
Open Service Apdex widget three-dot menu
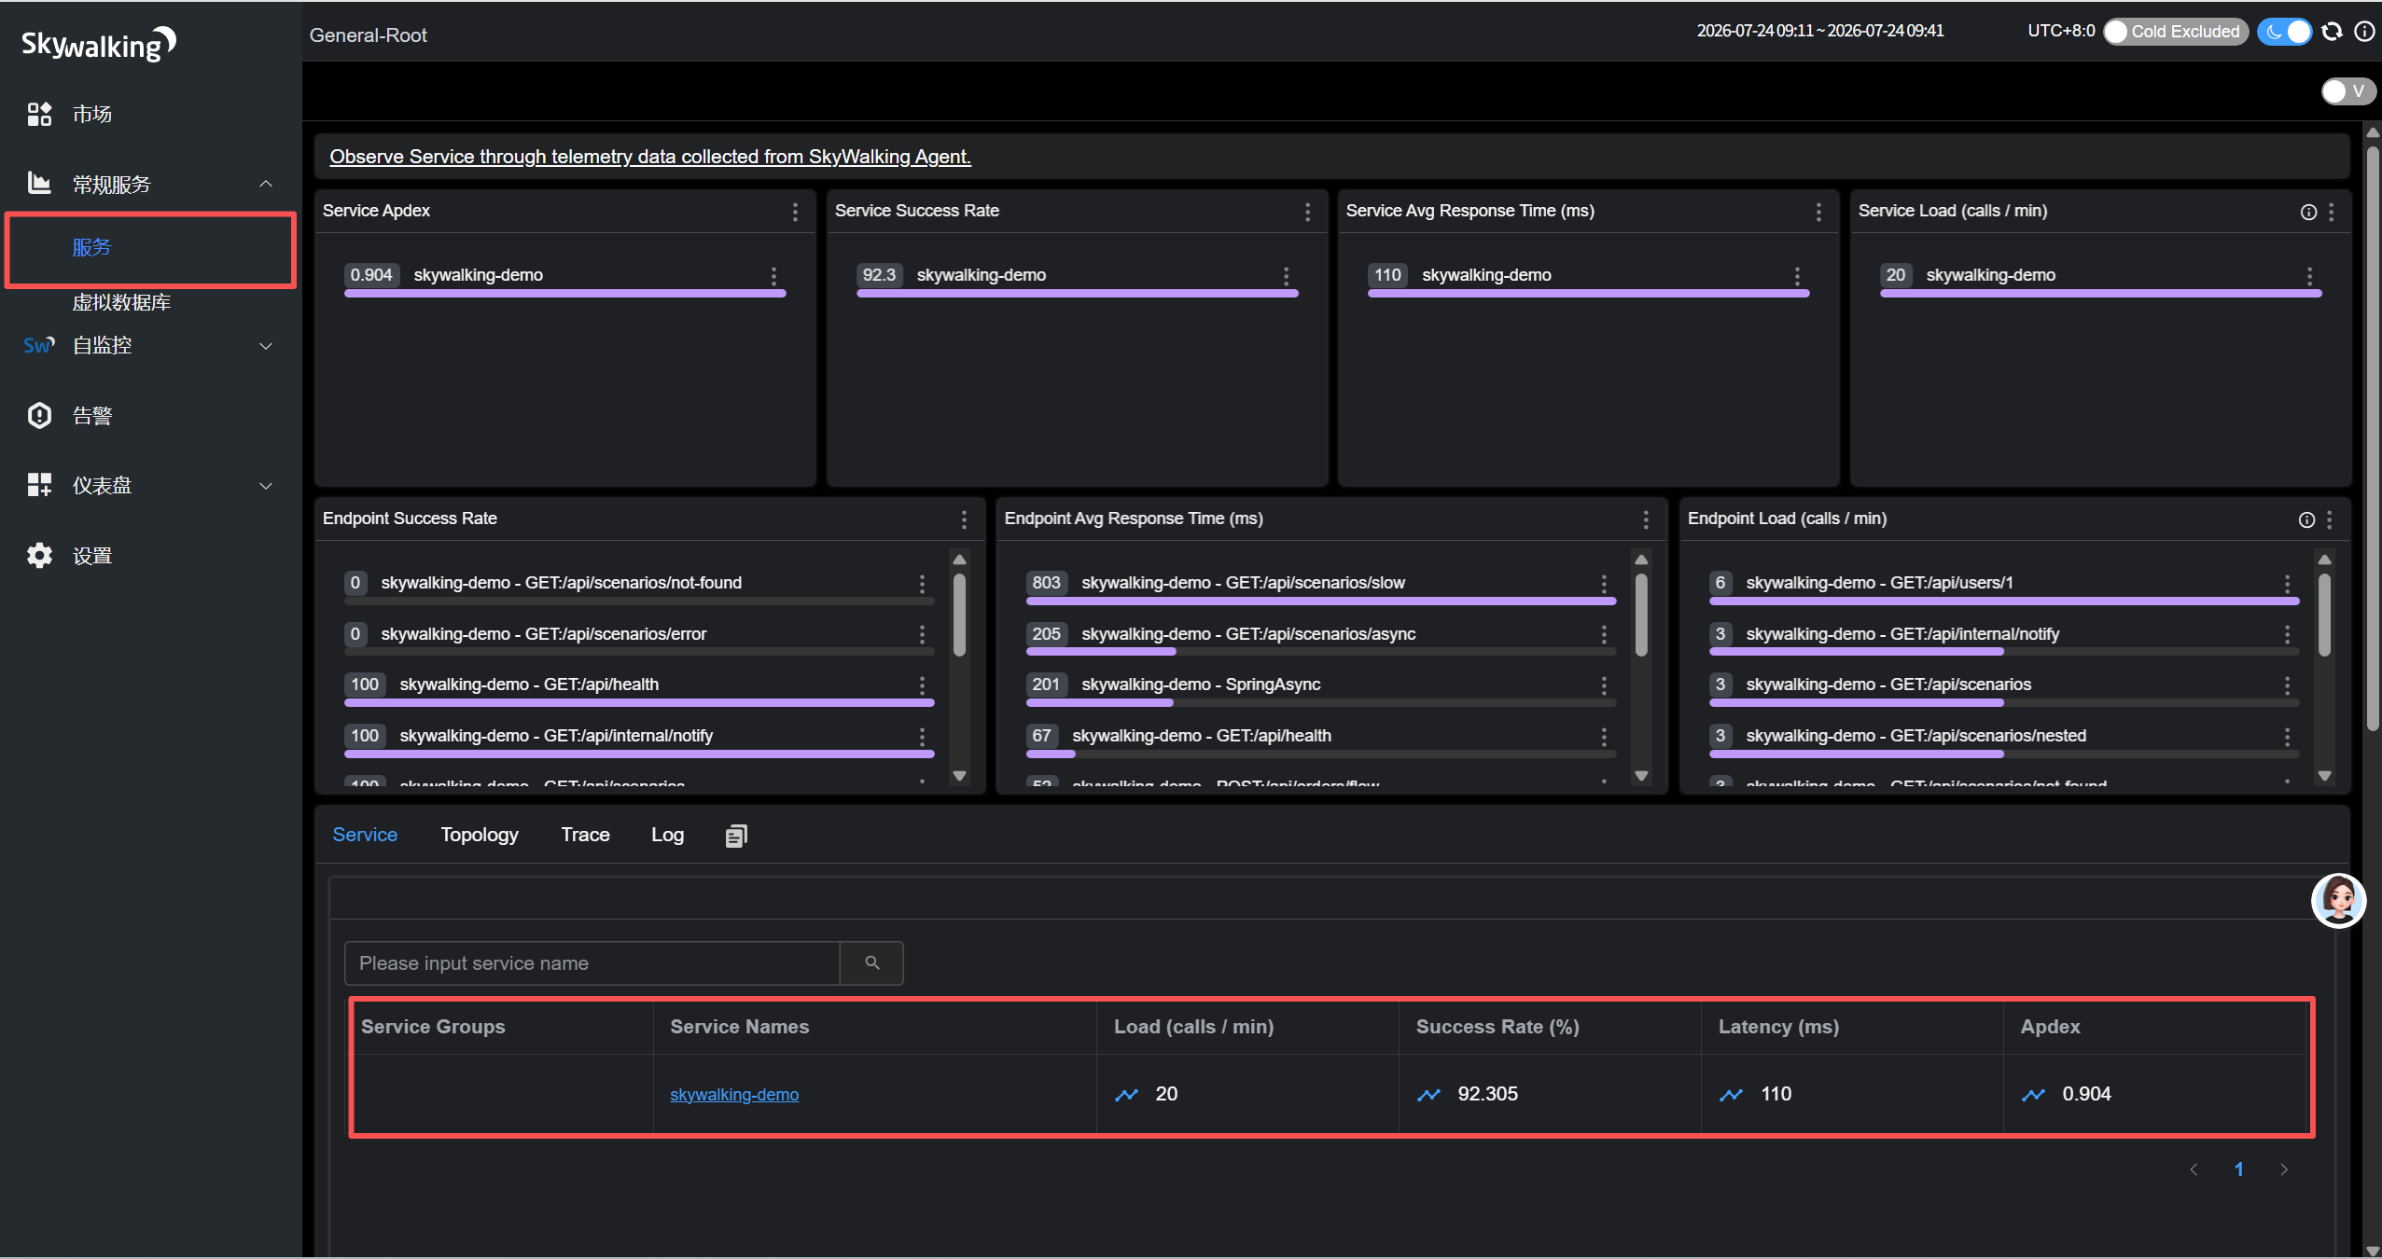coord(795,212)
